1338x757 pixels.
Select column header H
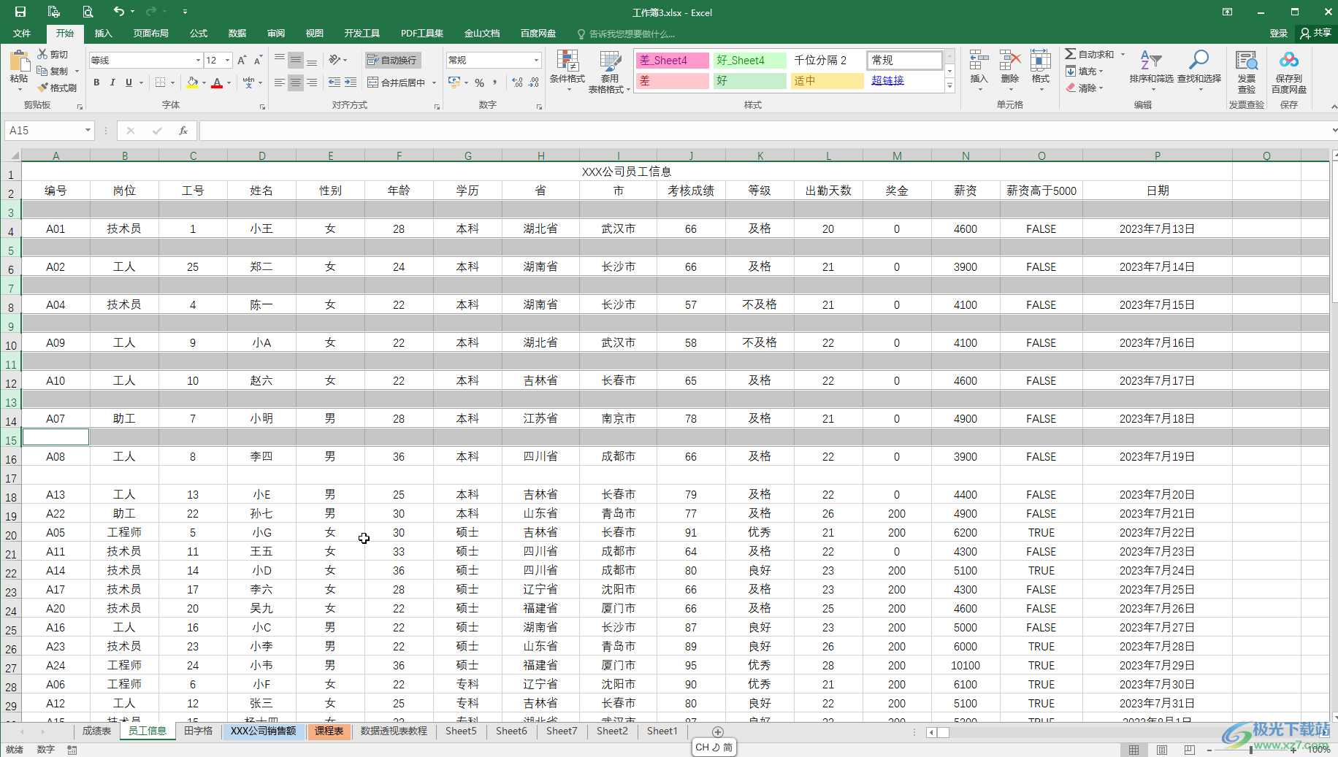[x=540, y=155]
